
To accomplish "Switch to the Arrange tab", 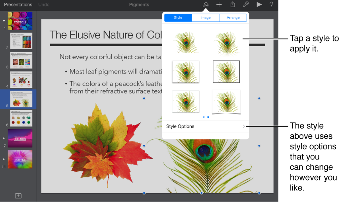I will tap(233, 17).
